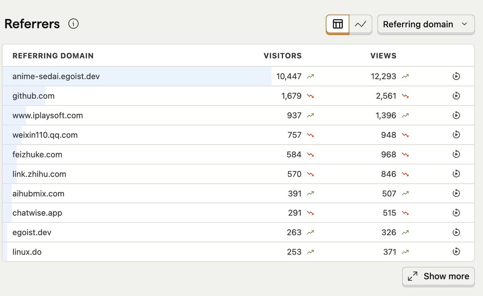The width and height of the screenshot is (483, 296).
Task: Click the 948 views value
Action: 389,135
